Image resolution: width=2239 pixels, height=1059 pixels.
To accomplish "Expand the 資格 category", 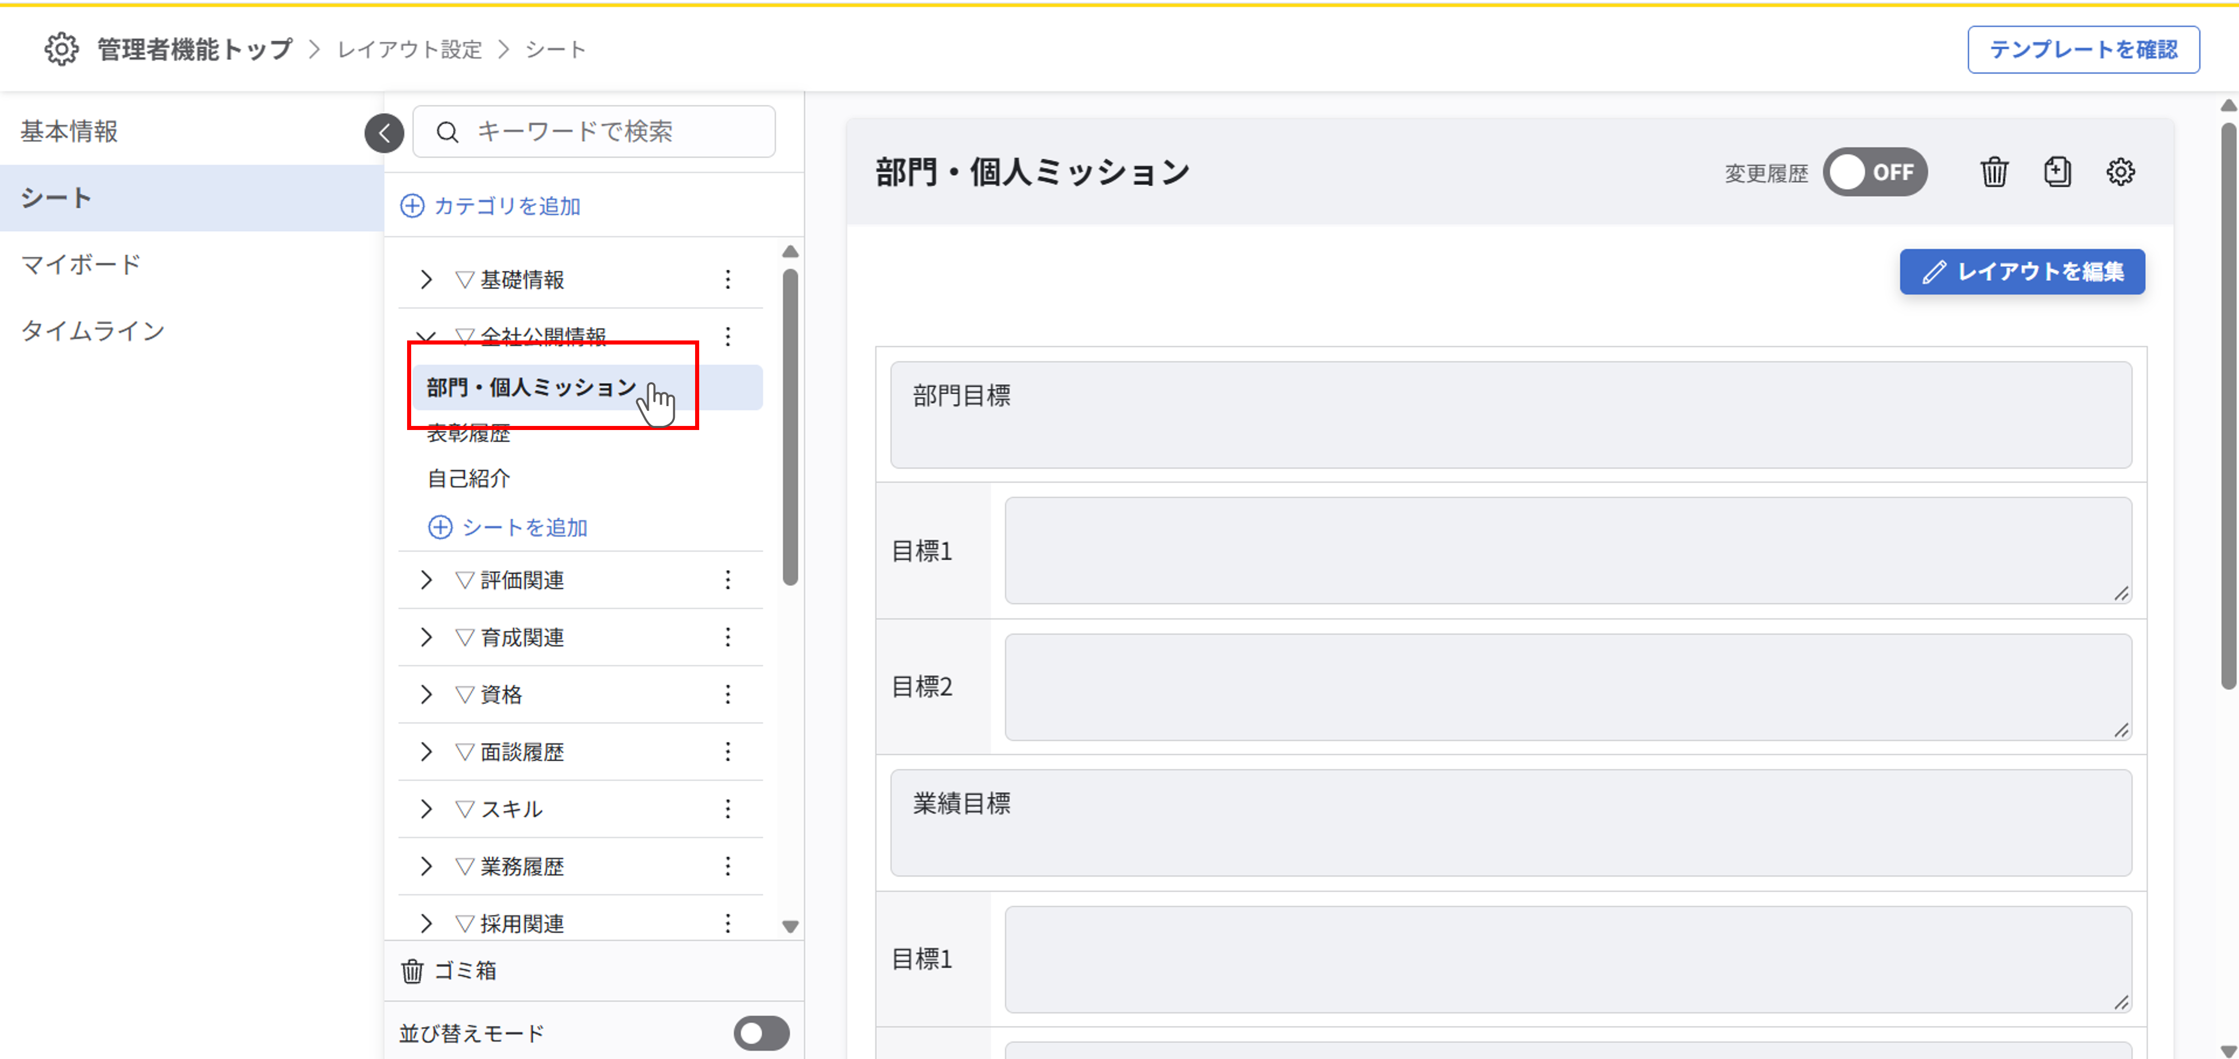I will click(426, 694).
